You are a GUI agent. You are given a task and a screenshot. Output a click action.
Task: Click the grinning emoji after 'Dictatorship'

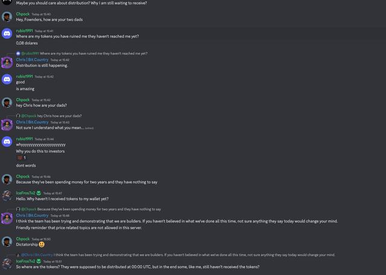point(42,244)
